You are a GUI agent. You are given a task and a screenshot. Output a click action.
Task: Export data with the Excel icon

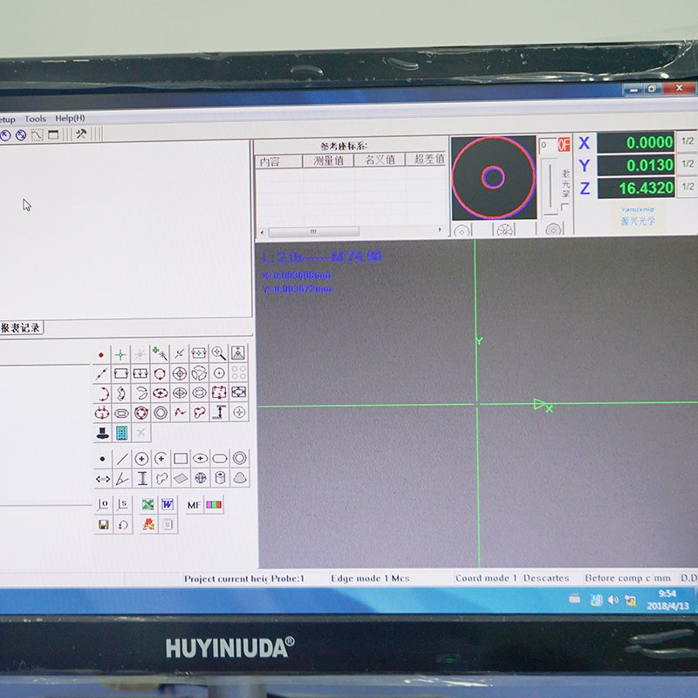(x=148, y=504)
